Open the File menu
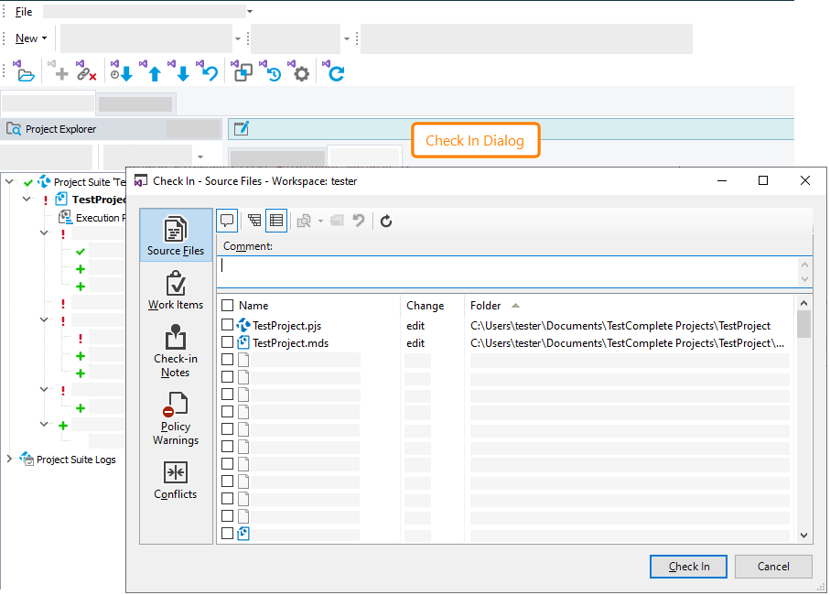 click(x=23, y=11)
